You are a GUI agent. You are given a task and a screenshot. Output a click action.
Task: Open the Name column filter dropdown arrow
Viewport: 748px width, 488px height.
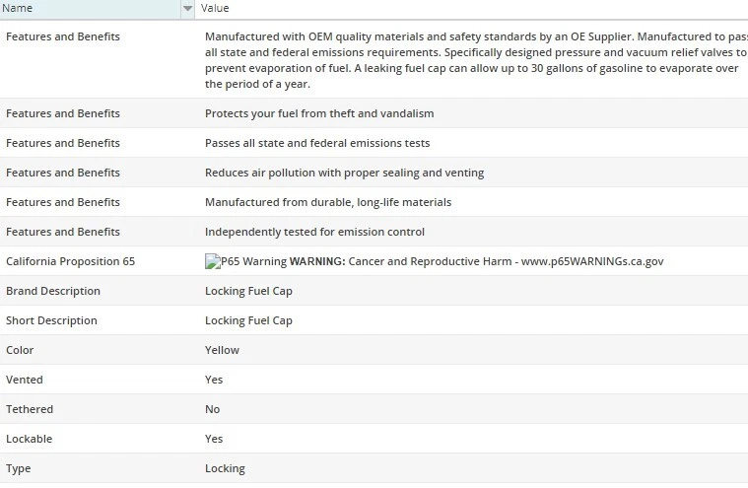[187, 8]
